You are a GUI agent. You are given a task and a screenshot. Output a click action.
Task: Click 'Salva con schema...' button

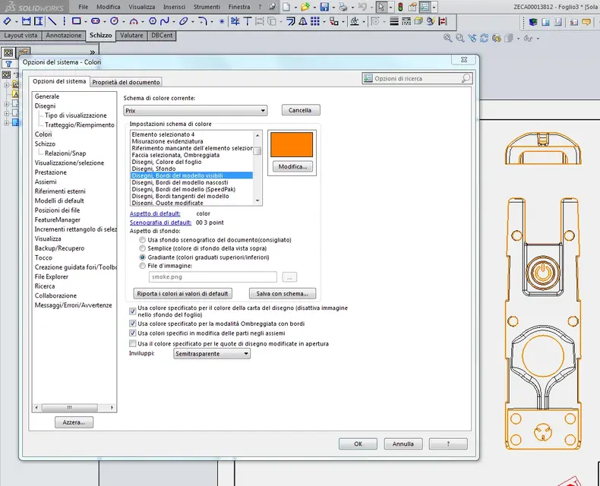click(x=283, y=293)
